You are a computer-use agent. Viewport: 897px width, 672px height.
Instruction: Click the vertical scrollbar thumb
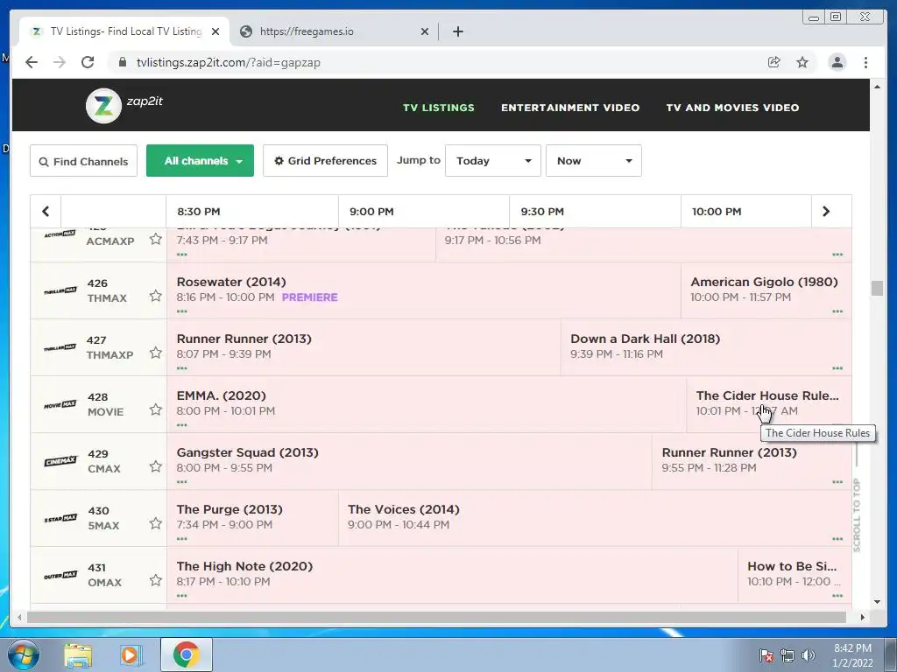tap(877, 288)
